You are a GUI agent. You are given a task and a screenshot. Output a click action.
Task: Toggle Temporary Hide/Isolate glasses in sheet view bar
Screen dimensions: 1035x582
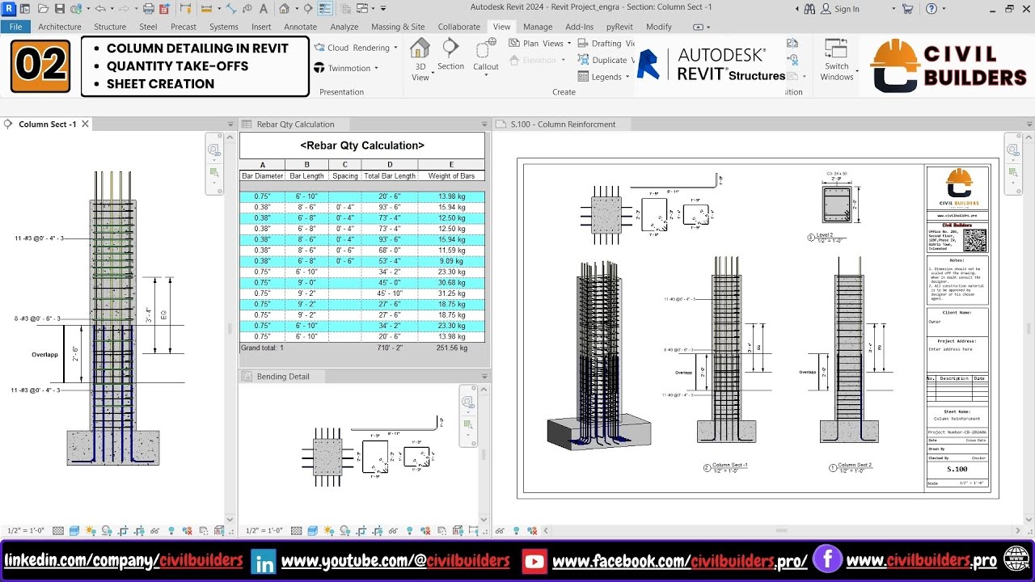coord(501,530)
